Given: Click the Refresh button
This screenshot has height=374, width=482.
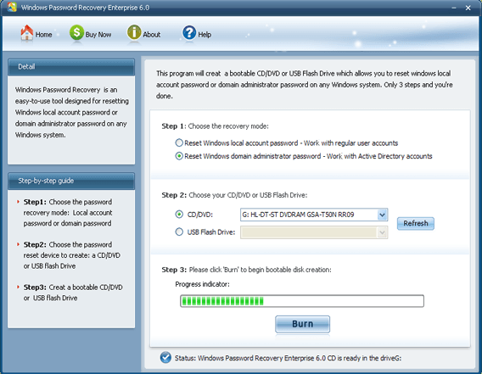Looking at the screenshot, I should [416, 223].
